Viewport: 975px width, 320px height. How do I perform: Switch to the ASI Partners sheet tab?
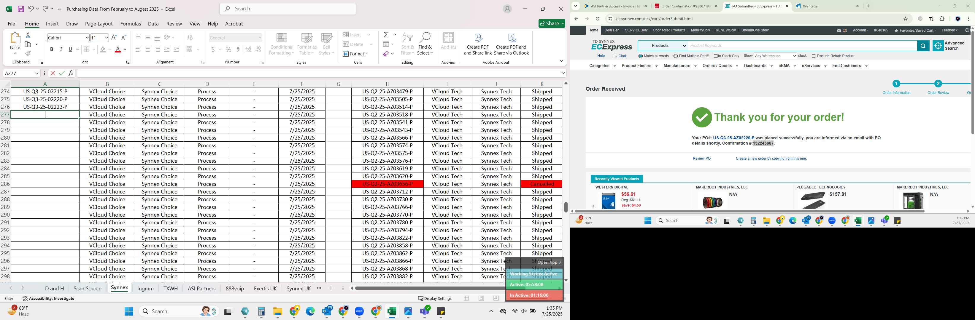pos(201,288)
